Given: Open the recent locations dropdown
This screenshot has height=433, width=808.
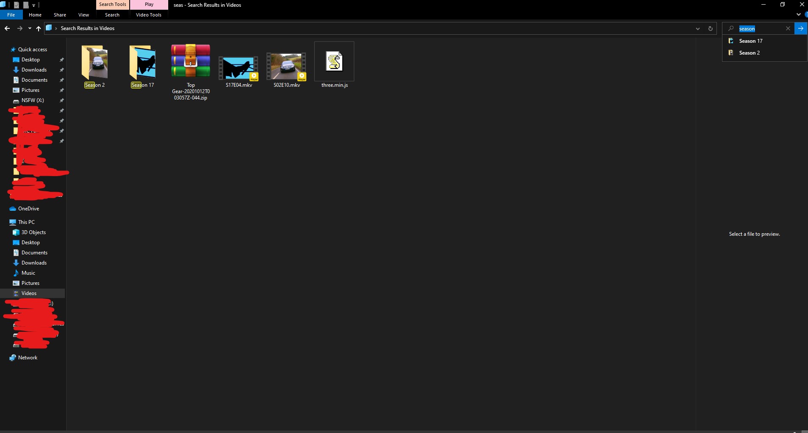Looking at the screenshot, I should 30,28.
